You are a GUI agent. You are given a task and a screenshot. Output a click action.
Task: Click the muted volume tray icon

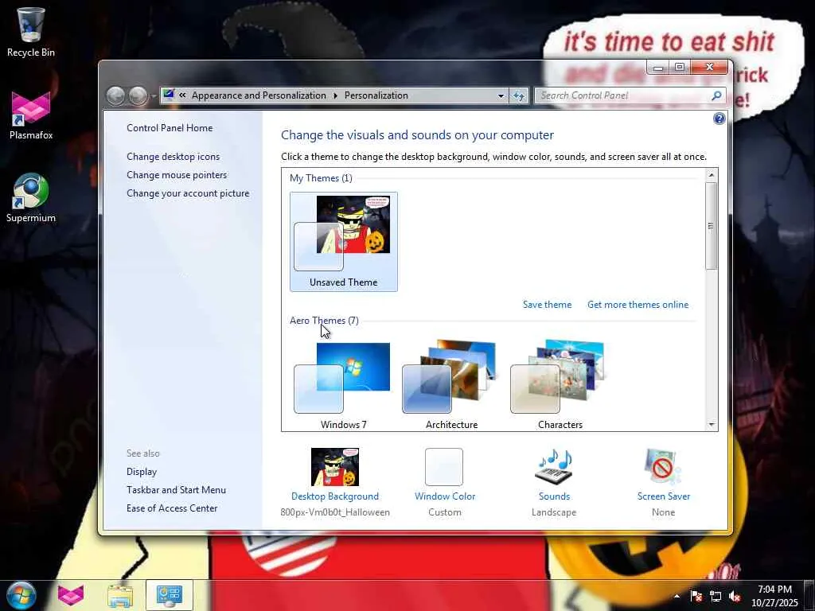coord(735,596)
